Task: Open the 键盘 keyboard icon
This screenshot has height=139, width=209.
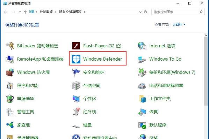Action: pyautogui.click(x=76, y=126)
